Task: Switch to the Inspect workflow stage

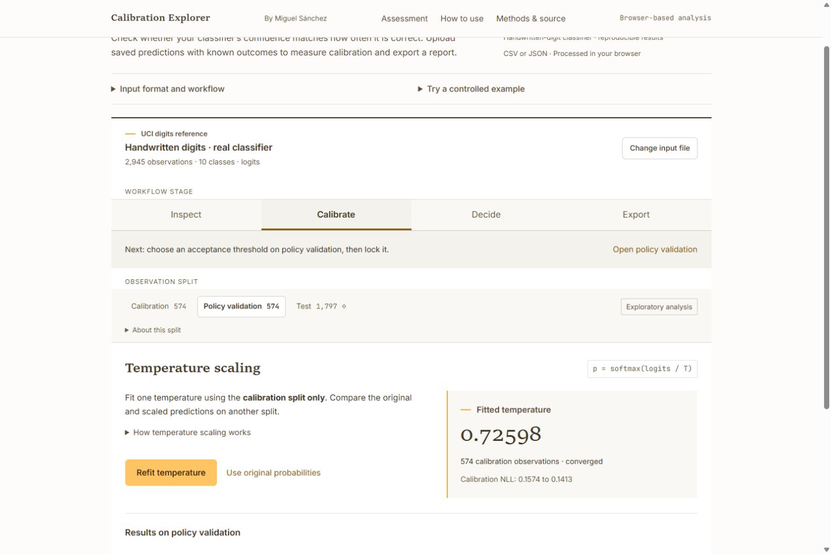Action: [186, 215]
